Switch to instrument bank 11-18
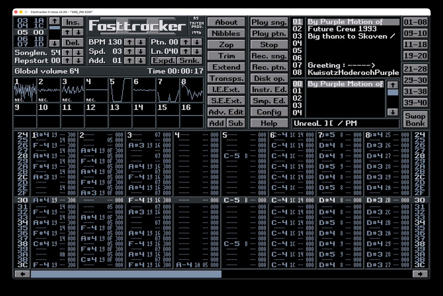 coord(415,45)
